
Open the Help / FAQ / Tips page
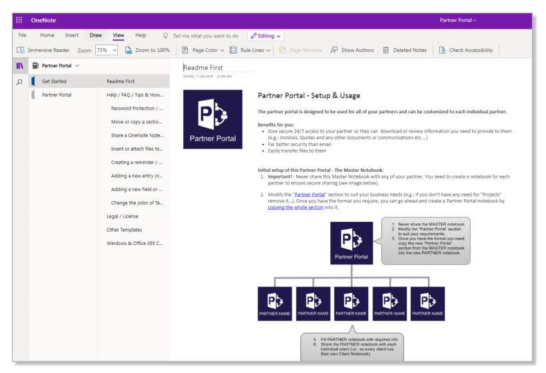tap(135, 95)
